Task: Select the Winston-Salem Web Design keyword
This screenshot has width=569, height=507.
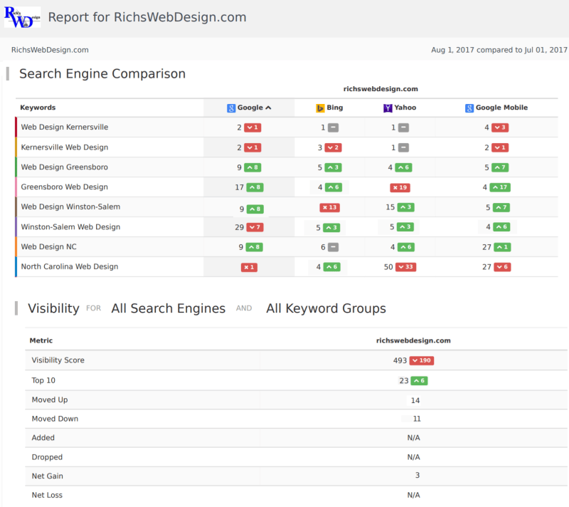Action: (x=70, y=226)
